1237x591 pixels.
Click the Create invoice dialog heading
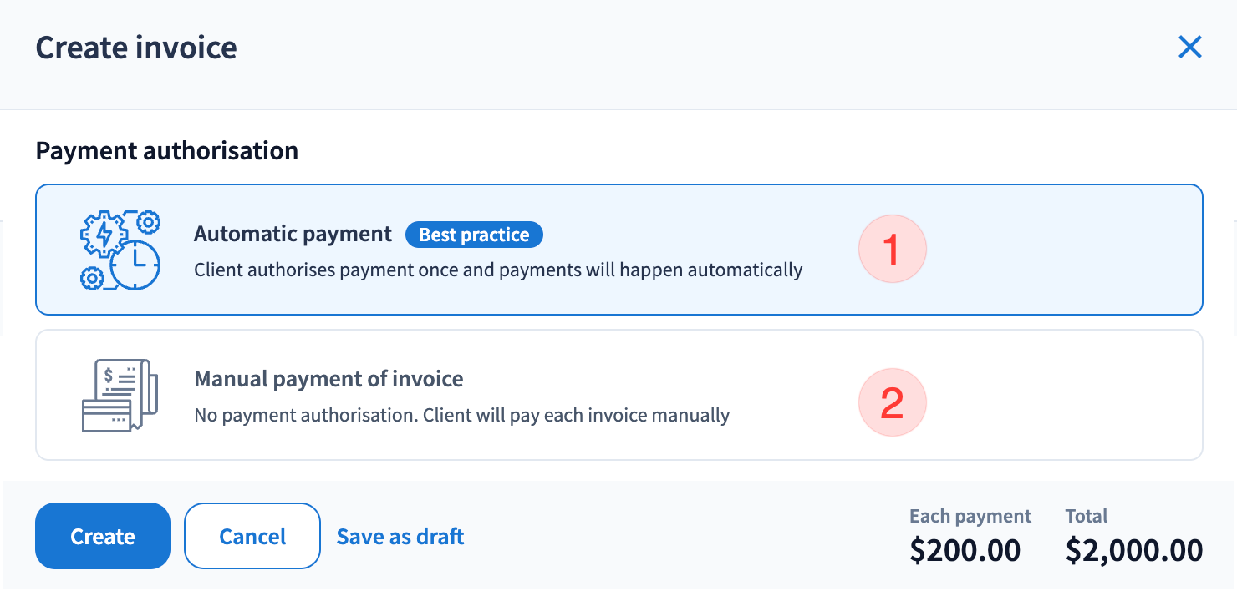click(136, 48)
